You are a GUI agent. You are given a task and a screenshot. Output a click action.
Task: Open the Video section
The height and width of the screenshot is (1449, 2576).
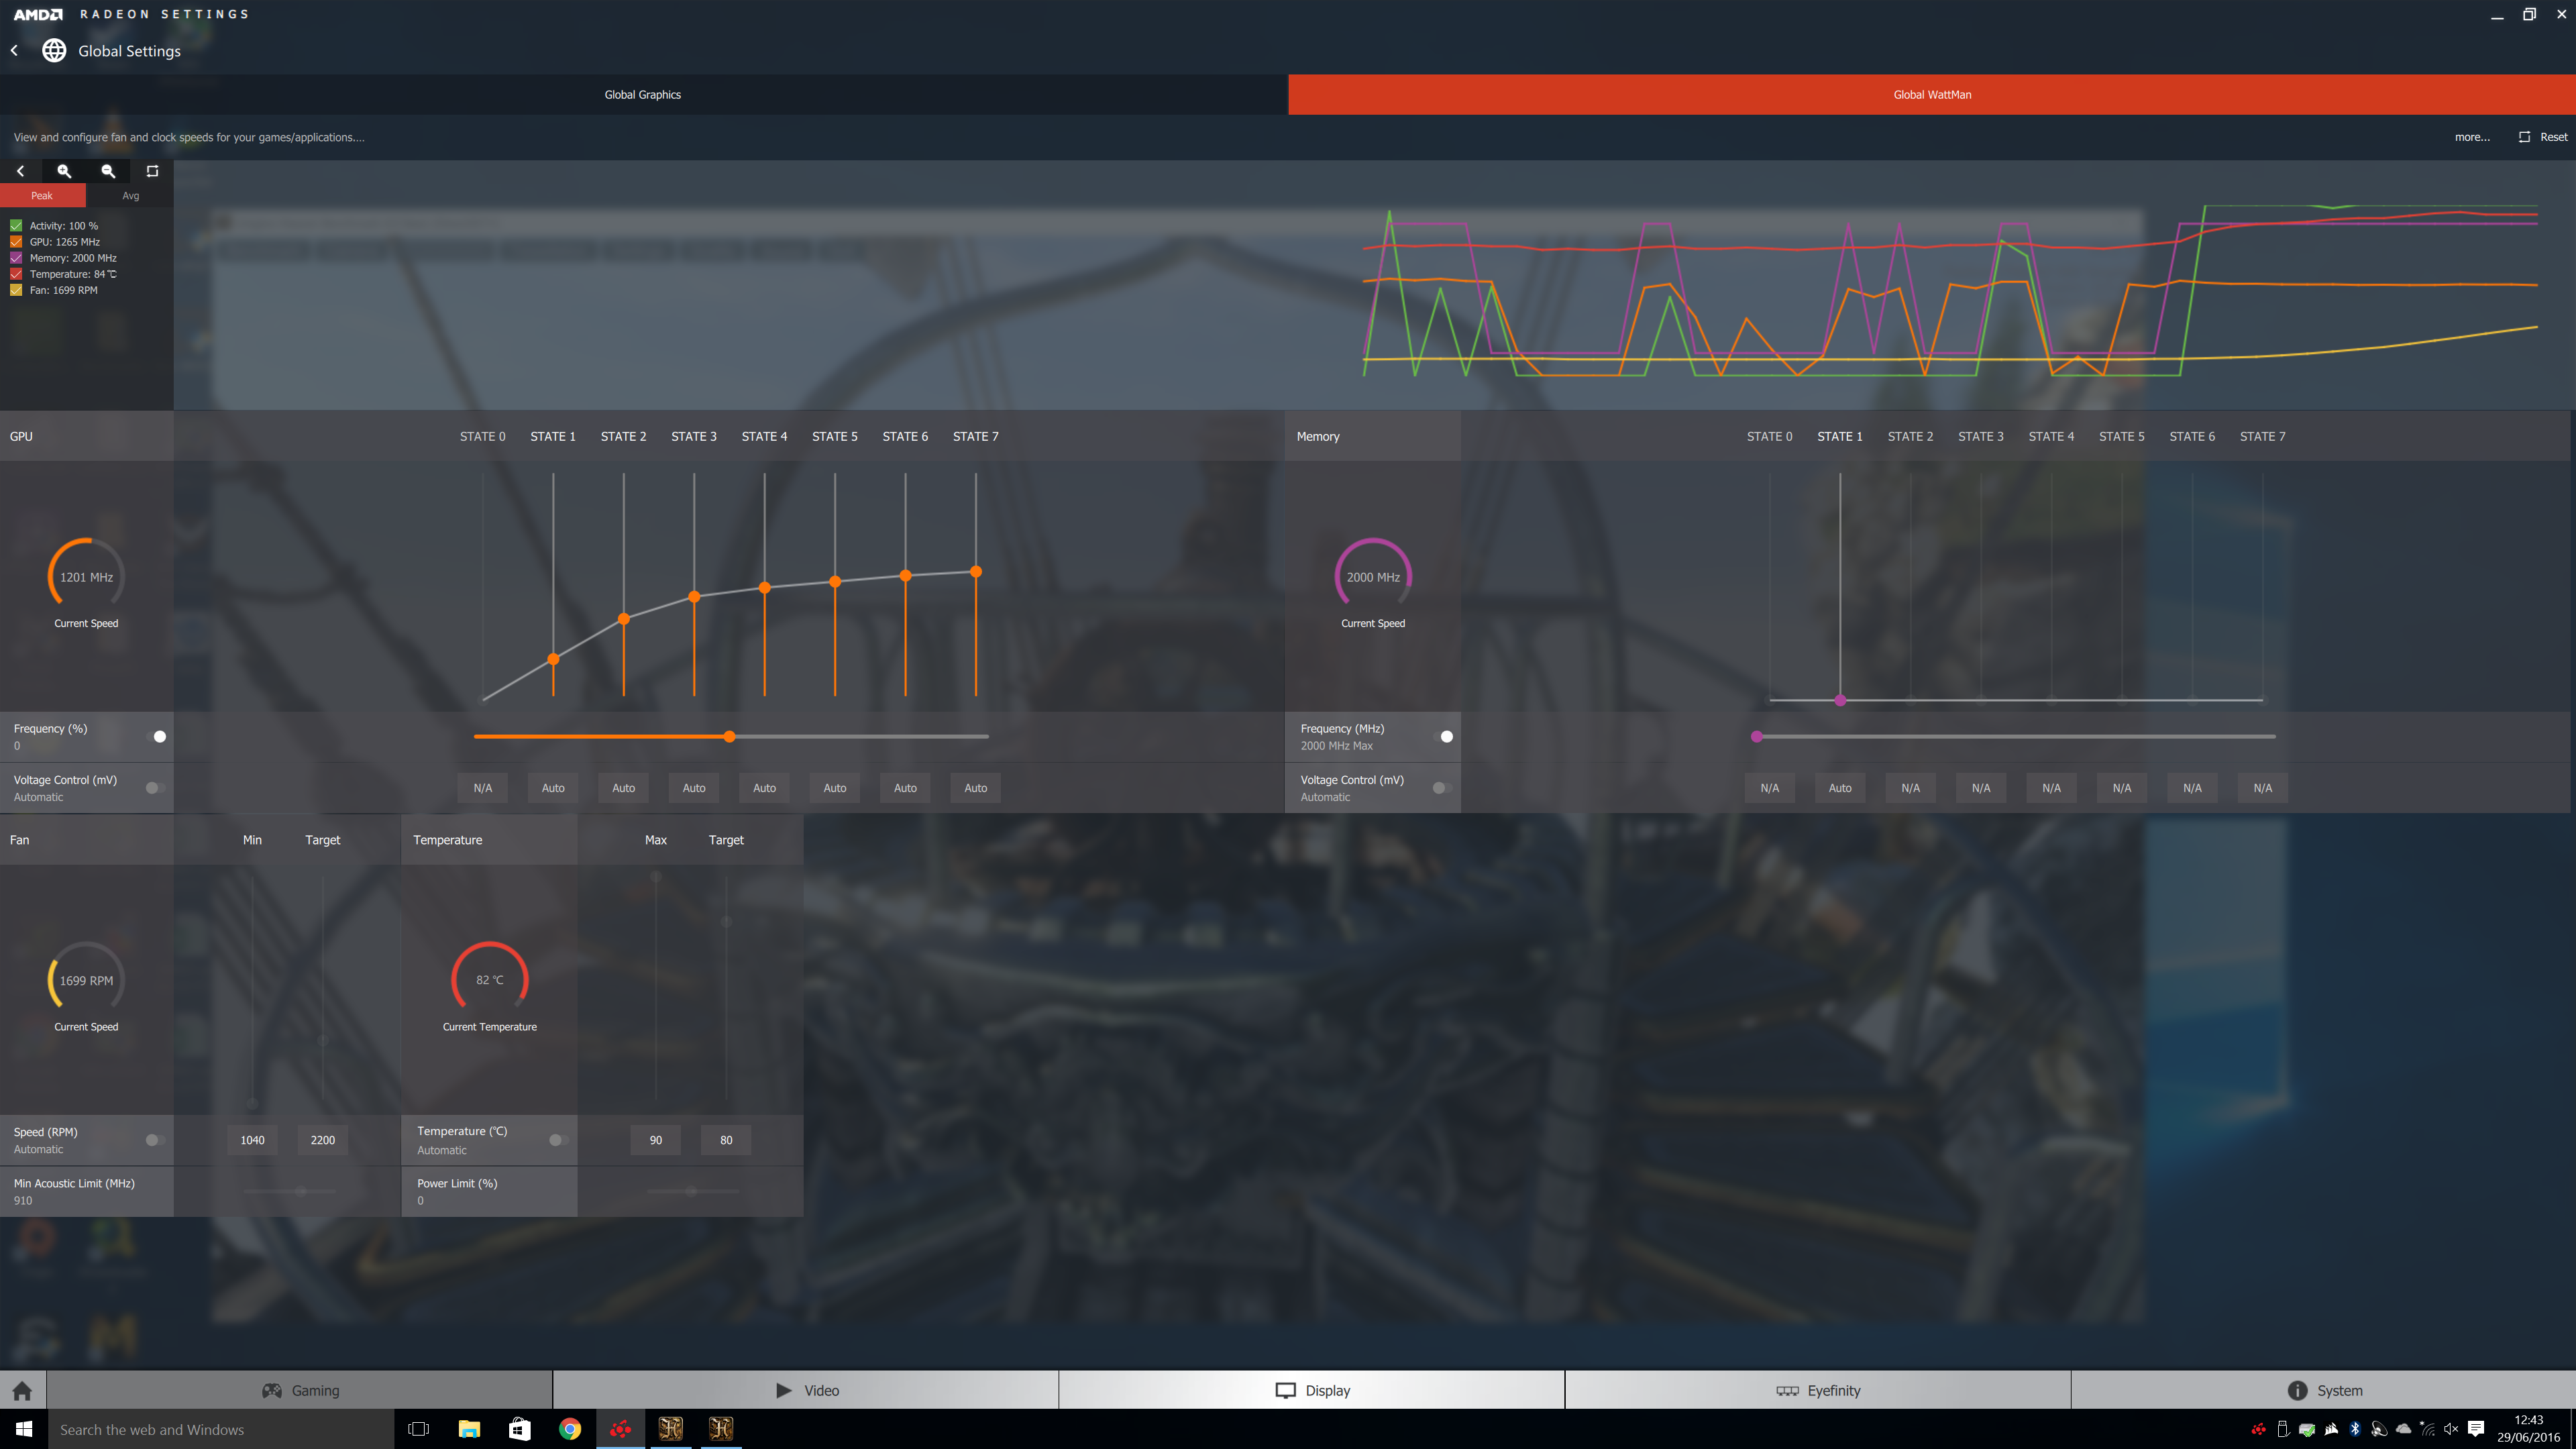click(806, 1391)
